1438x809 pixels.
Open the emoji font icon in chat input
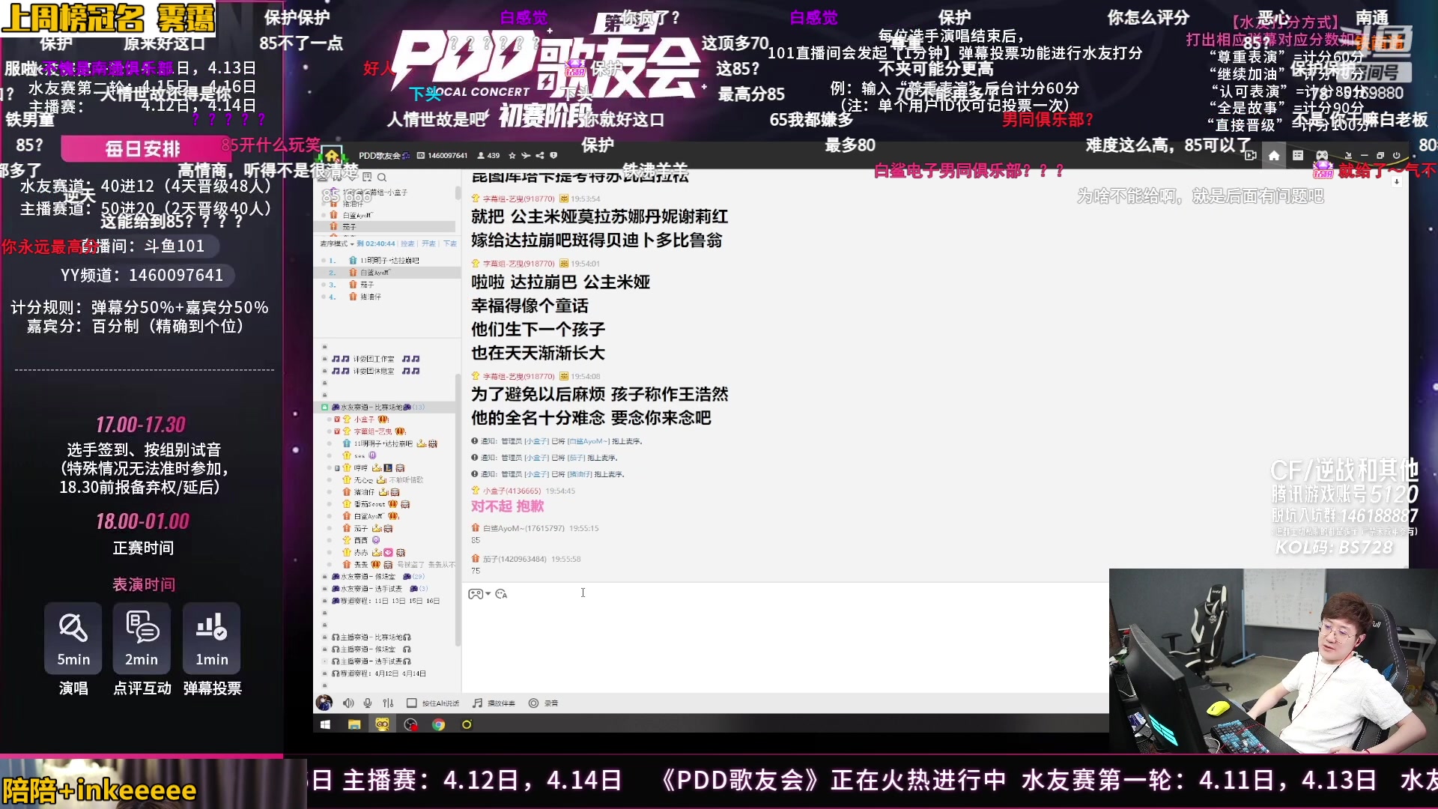[502, 594]
